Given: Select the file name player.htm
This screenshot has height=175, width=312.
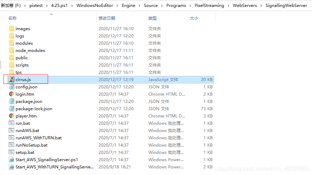Looking at the screenshot, I should point(26,116).
